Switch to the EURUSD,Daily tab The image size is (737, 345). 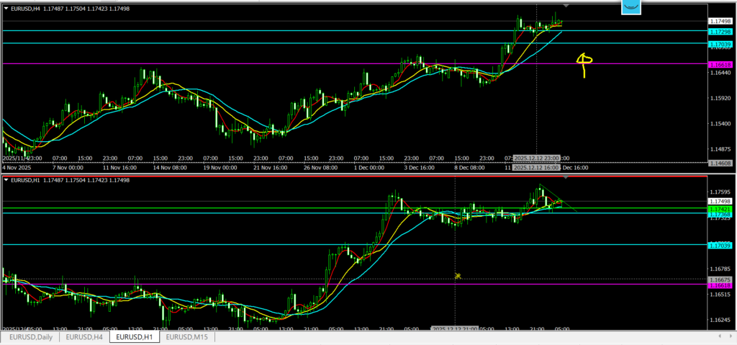30,336
